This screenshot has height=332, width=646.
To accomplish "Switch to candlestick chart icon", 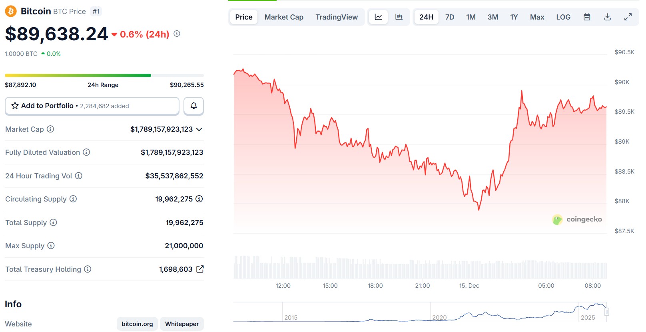I will 399,17.
